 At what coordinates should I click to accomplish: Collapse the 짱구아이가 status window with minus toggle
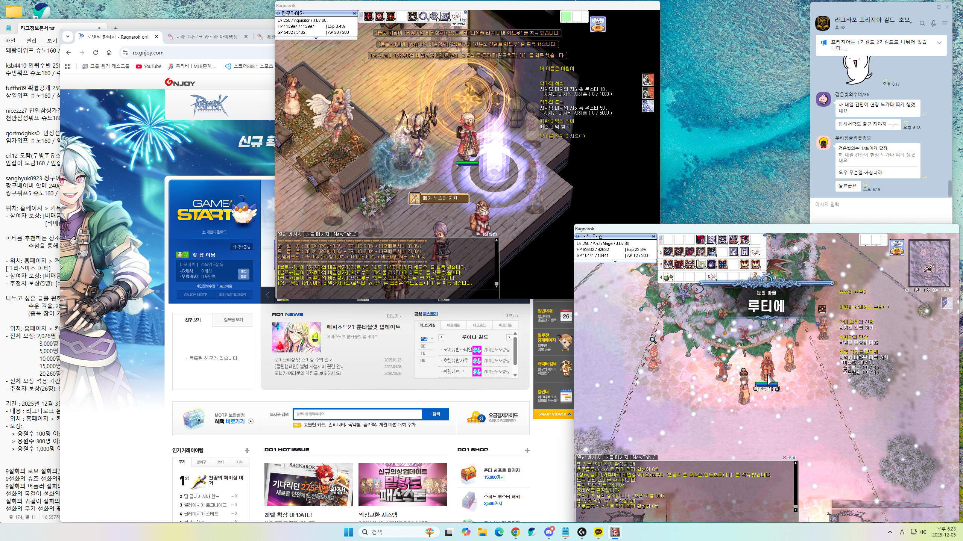tap(354, 13)
